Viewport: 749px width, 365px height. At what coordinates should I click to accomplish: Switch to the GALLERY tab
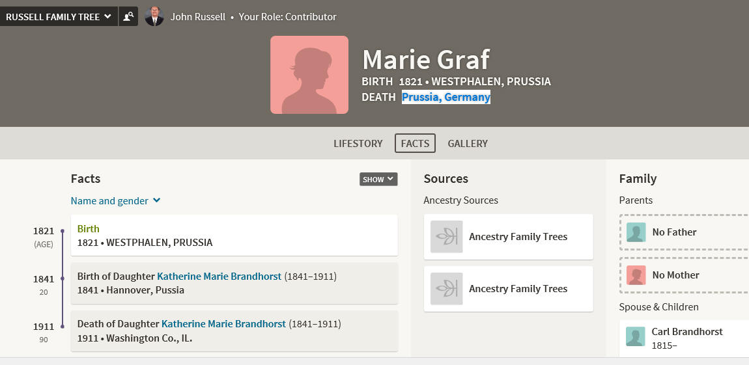(468, 143)
